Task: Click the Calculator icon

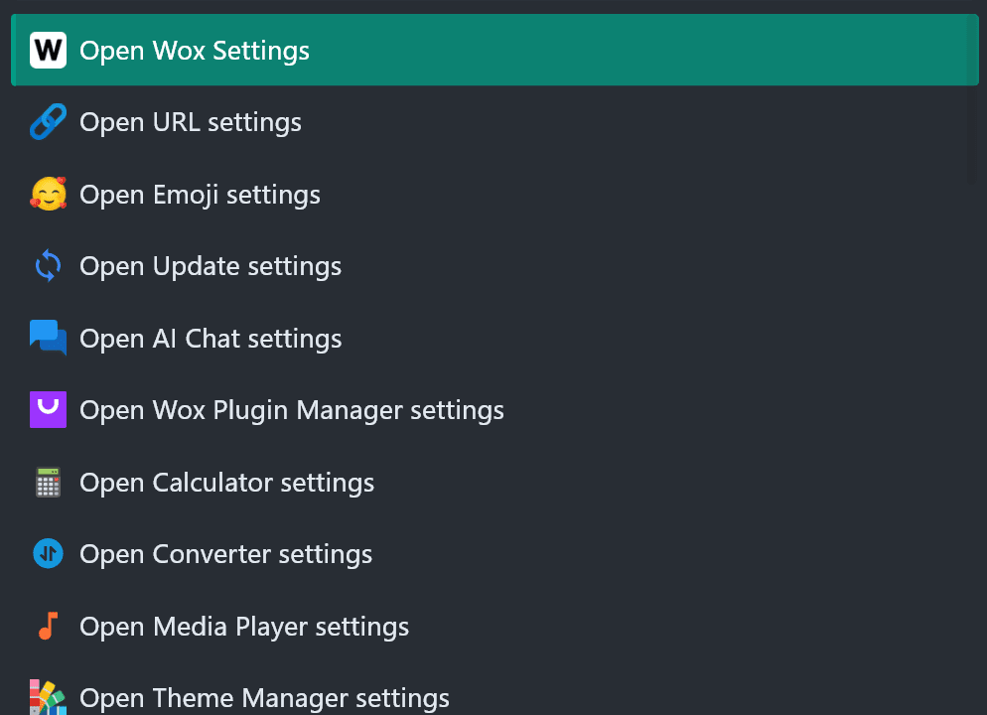Action: coord(48,482)
